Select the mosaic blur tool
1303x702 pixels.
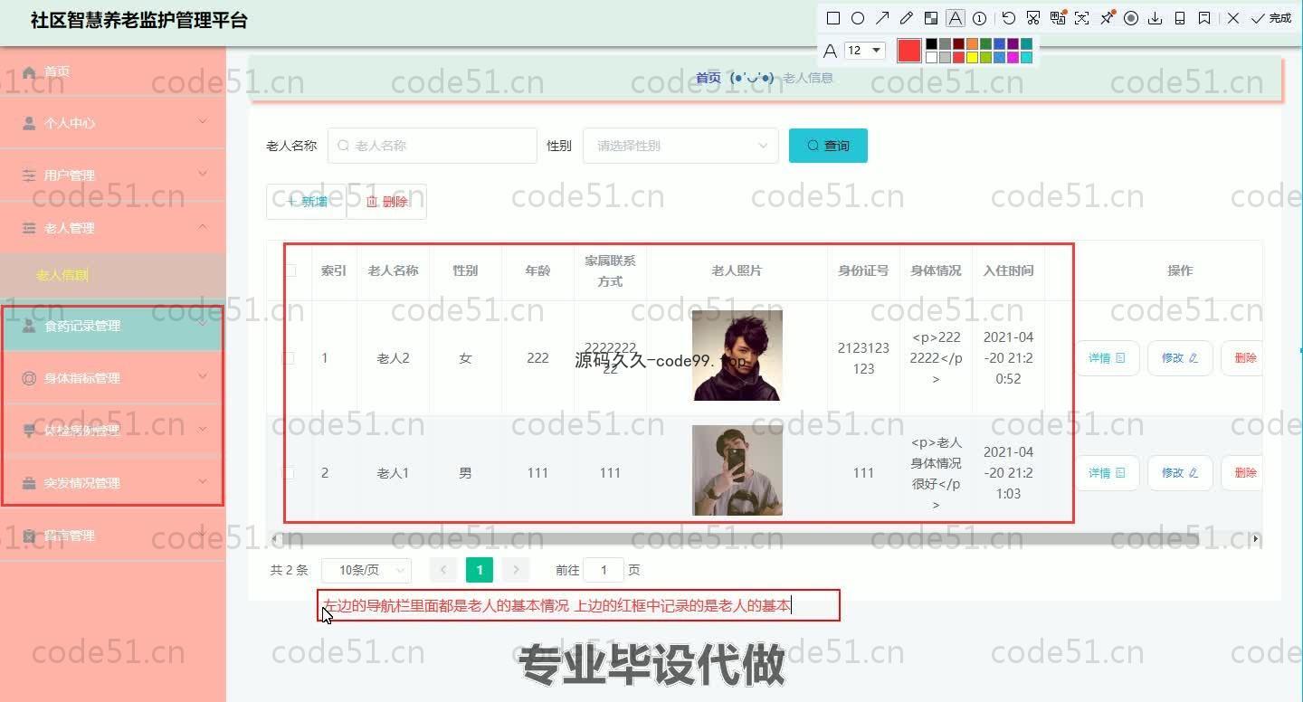point(931,18)
